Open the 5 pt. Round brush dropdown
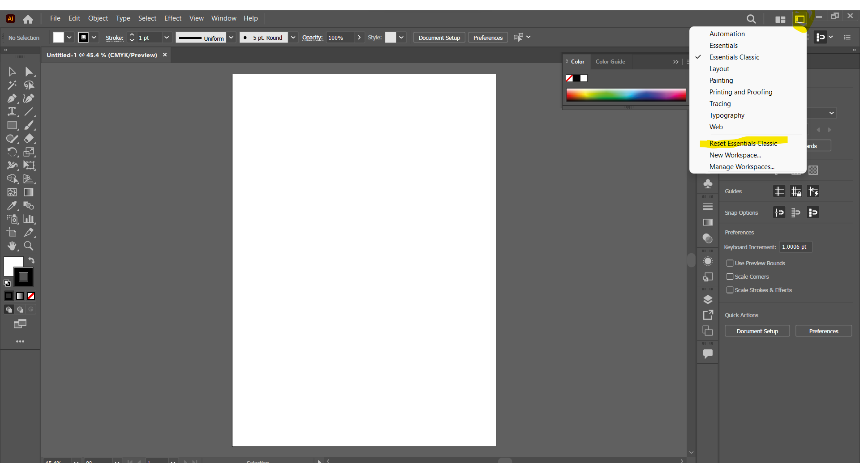 [293, 38]
